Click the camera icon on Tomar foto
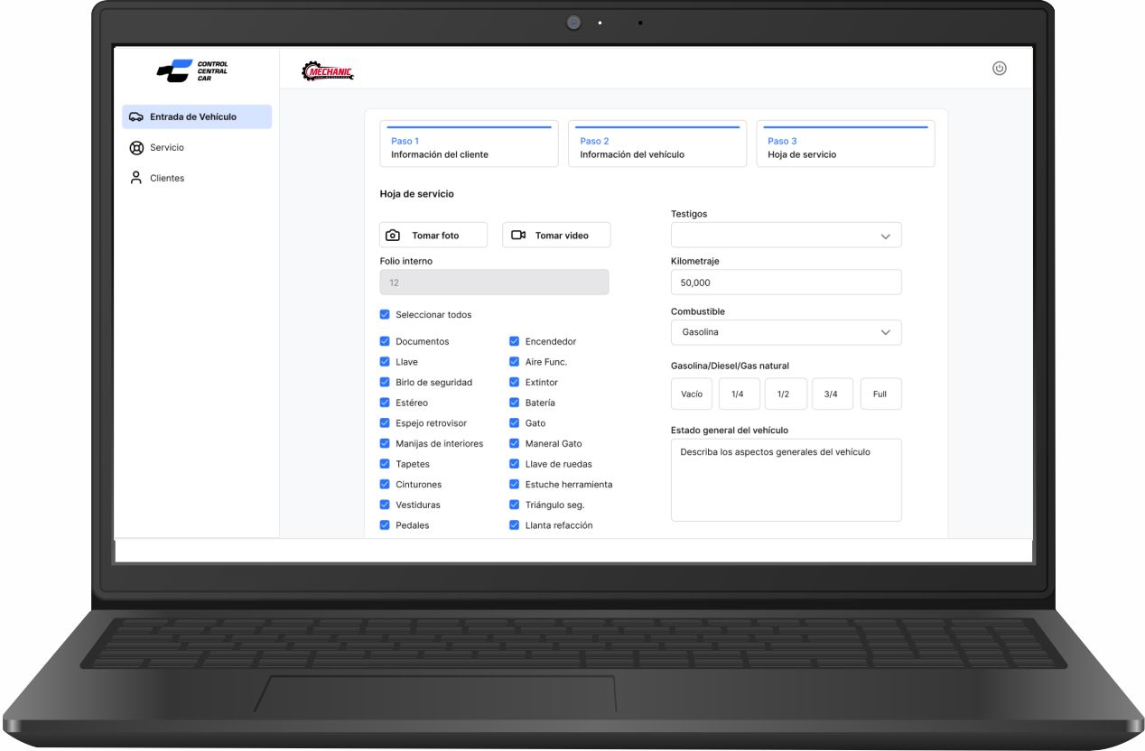 393,236
